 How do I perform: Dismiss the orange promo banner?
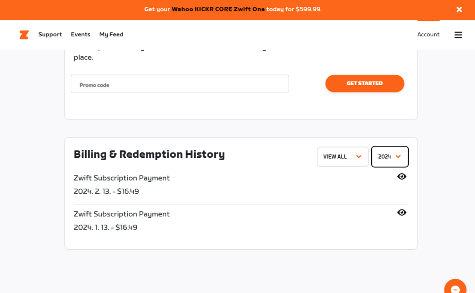[x=459, y=9]
